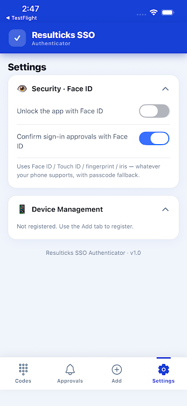Tap the phone icon beside Device Management
Screen dimensions: 187x406
[x=22, y=209]
